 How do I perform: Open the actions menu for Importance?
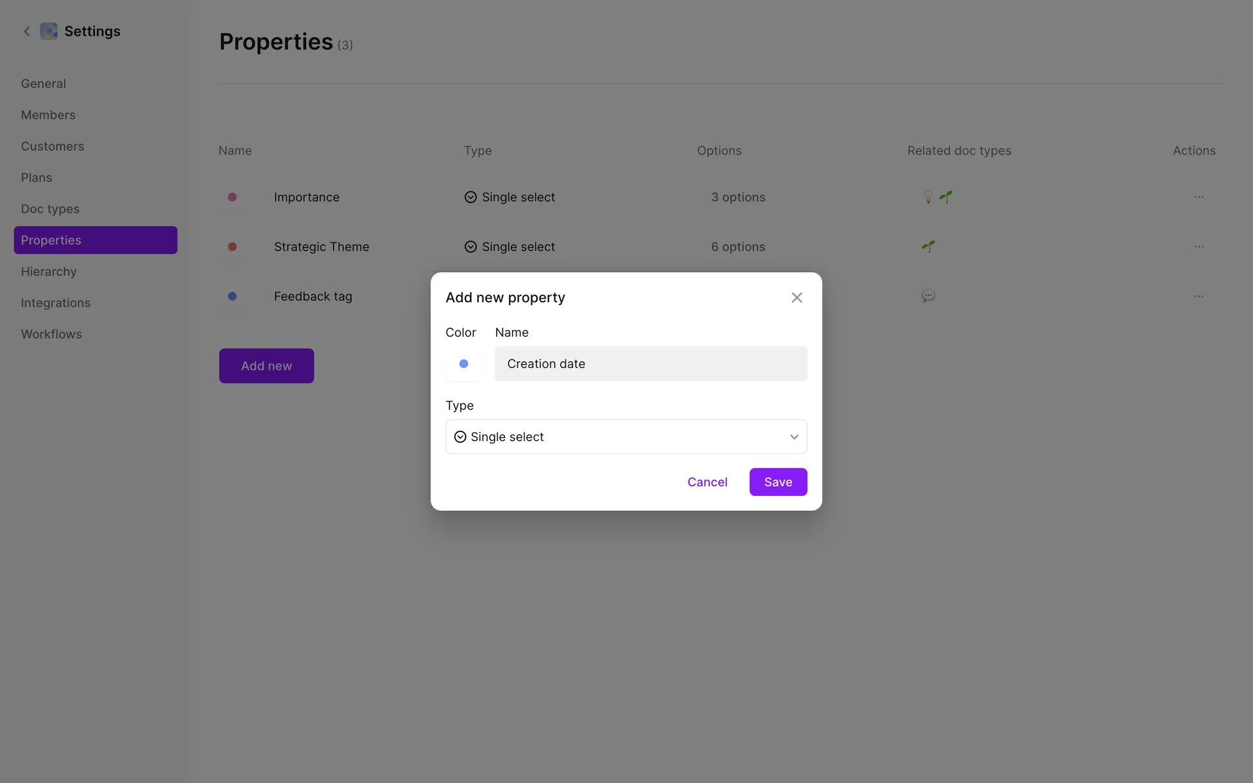click(x=1198, y=197)
